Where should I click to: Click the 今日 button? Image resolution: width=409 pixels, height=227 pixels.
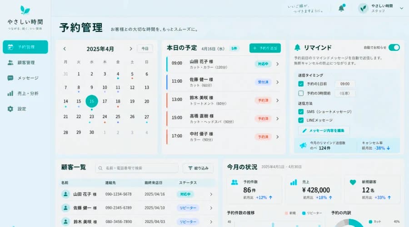pyautogui.click(x=145, y=49)
